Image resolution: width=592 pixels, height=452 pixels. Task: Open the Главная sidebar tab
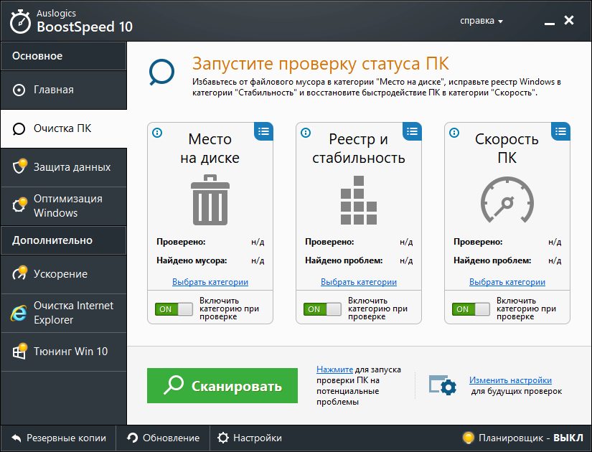pos(63,90)
